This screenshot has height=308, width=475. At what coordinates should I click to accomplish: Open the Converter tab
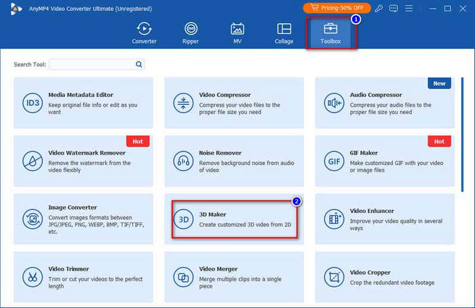tap(144, 33)
